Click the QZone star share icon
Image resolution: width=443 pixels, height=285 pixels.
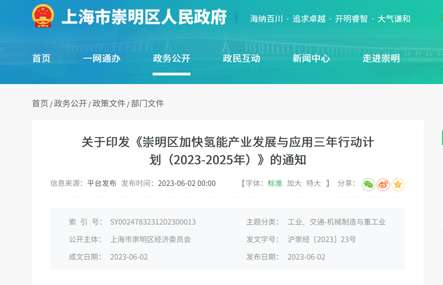[398, 184]
